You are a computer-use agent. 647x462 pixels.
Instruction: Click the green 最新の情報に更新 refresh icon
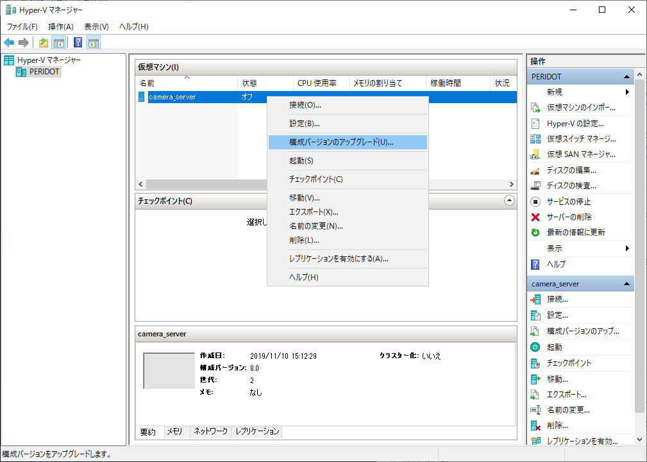(535, 233)
